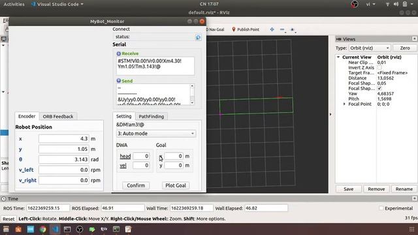Click the Goal y input field

click(174, 165)
